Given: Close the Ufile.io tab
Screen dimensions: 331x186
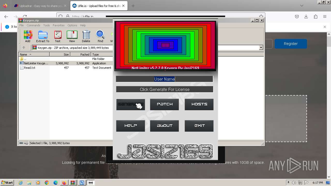Looking at the screenshot, I should [x=123, y=6].
